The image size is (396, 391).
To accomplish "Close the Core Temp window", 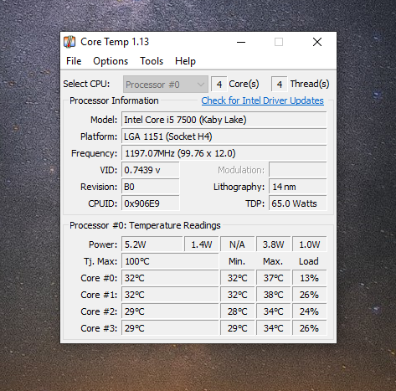I will click(x=317, y=42).
